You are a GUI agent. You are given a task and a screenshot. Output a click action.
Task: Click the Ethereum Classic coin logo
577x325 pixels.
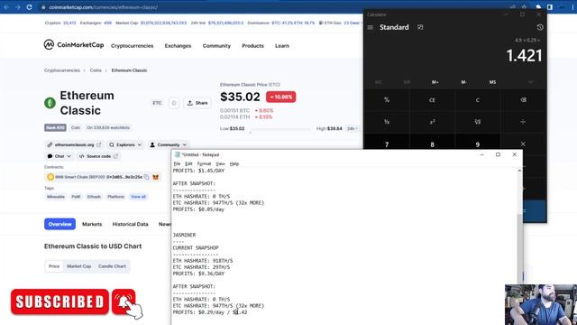[50, 103]
